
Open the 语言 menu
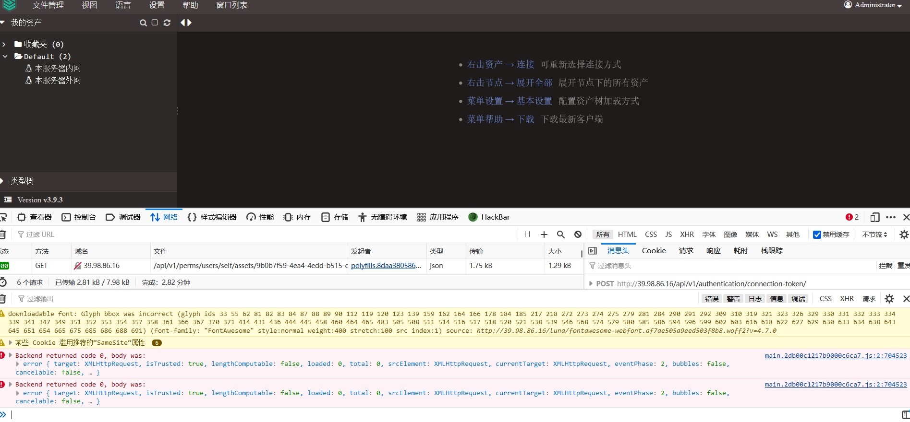(x=123, y=5)
